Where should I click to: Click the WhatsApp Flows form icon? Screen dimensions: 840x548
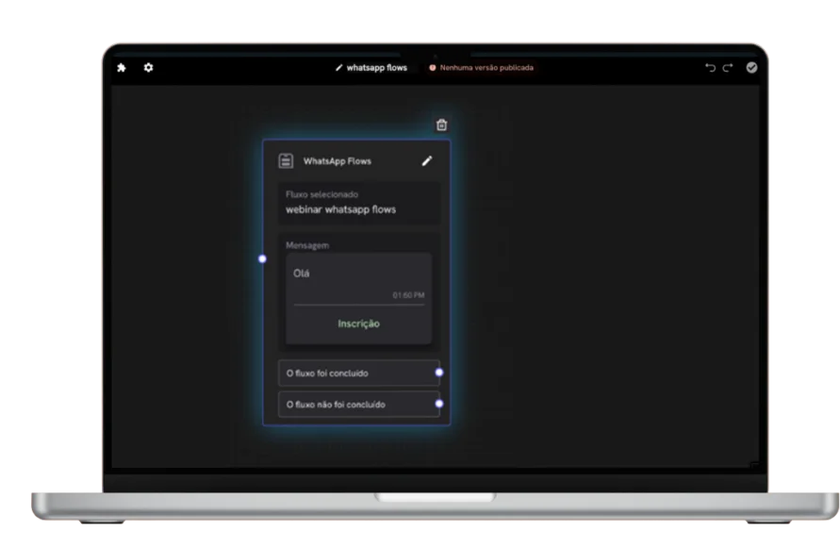(x=286, y=161)
